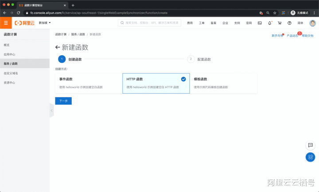
Task: Bookmark this page with the star
Action: 275,13
